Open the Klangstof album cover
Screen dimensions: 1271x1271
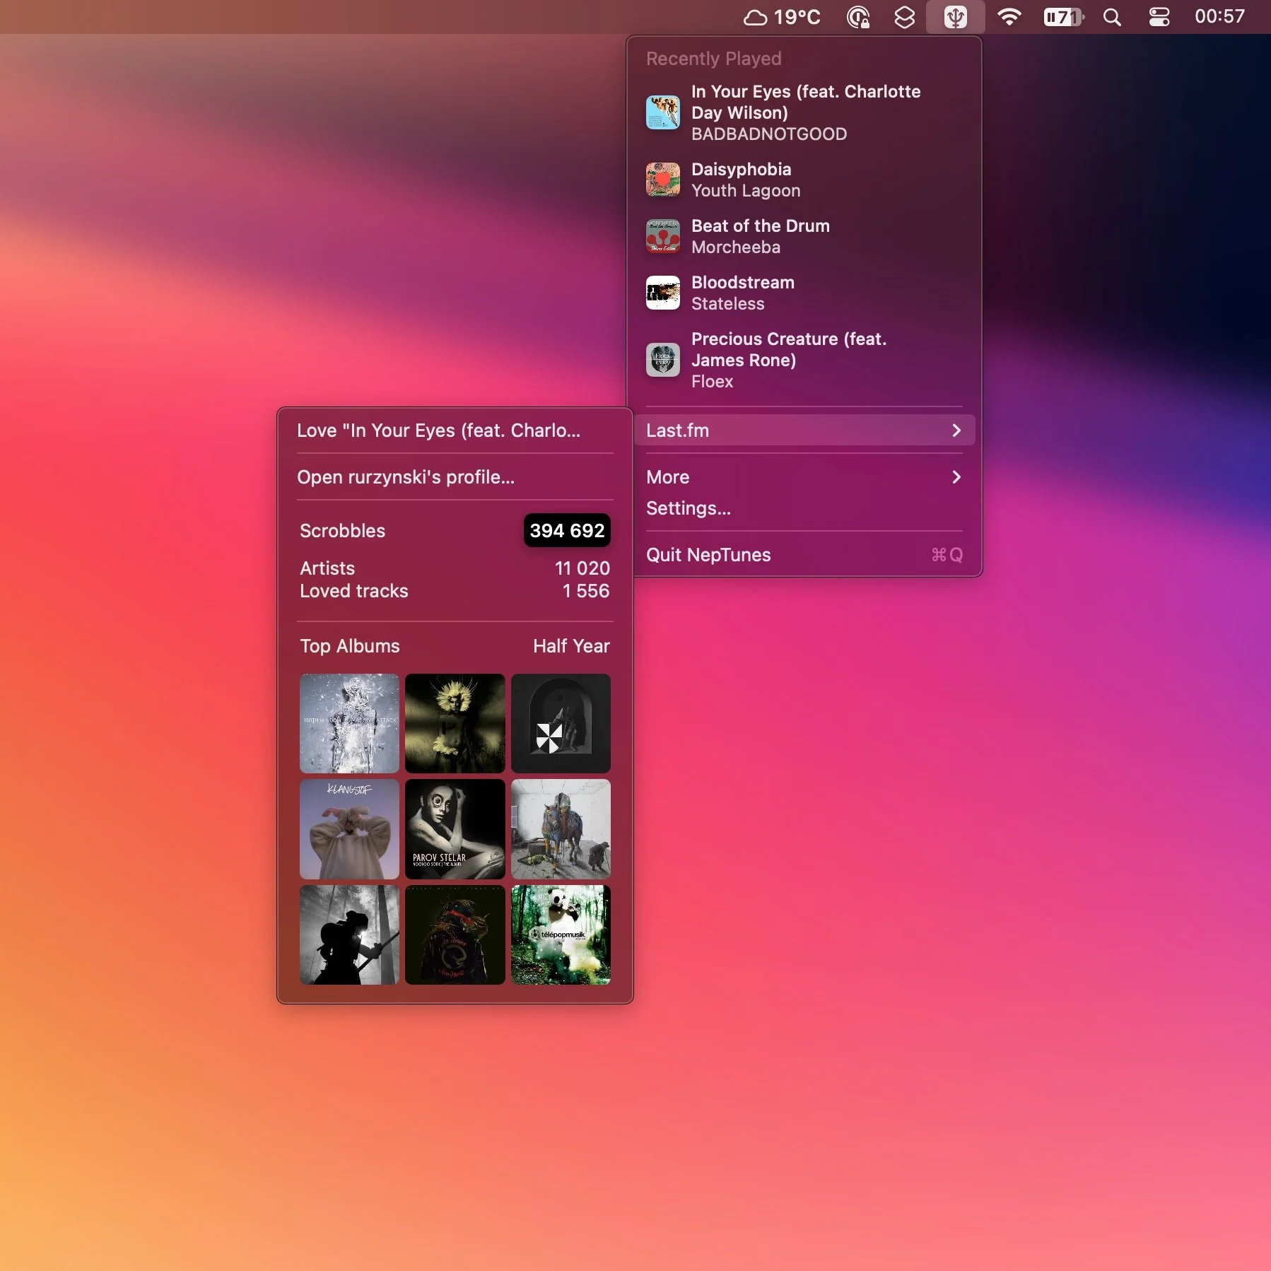349,828
